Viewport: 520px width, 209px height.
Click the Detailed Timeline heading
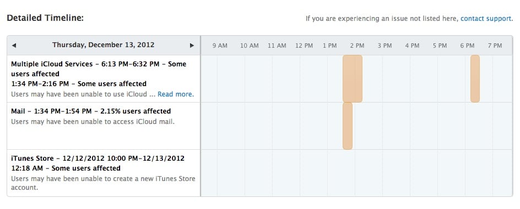click(x=45, y=18)
